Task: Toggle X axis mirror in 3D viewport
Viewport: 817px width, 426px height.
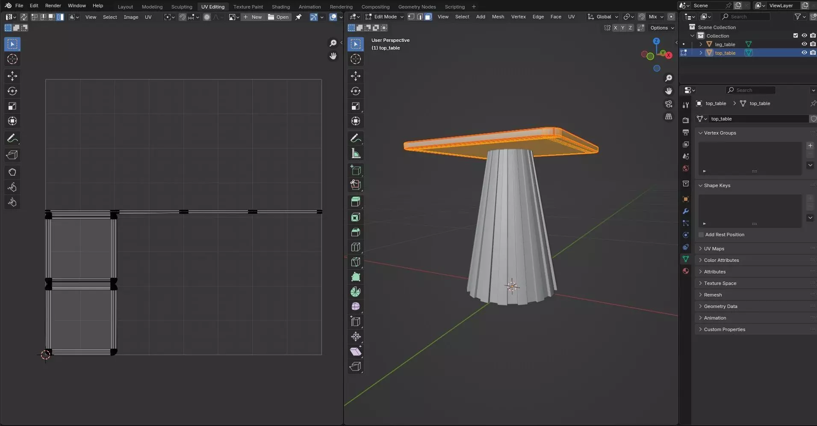Action: pyautogui.click(x=615, y=28)
